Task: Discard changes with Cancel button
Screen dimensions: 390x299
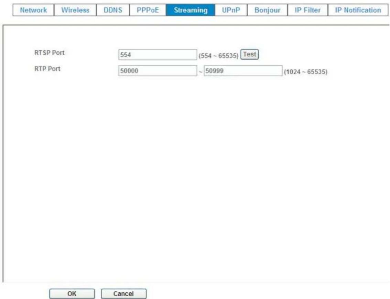Action: (123, 294)
